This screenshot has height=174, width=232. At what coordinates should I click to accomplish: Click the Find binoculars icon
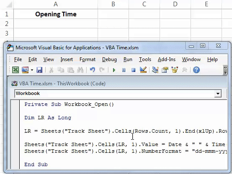pos(80,70)
